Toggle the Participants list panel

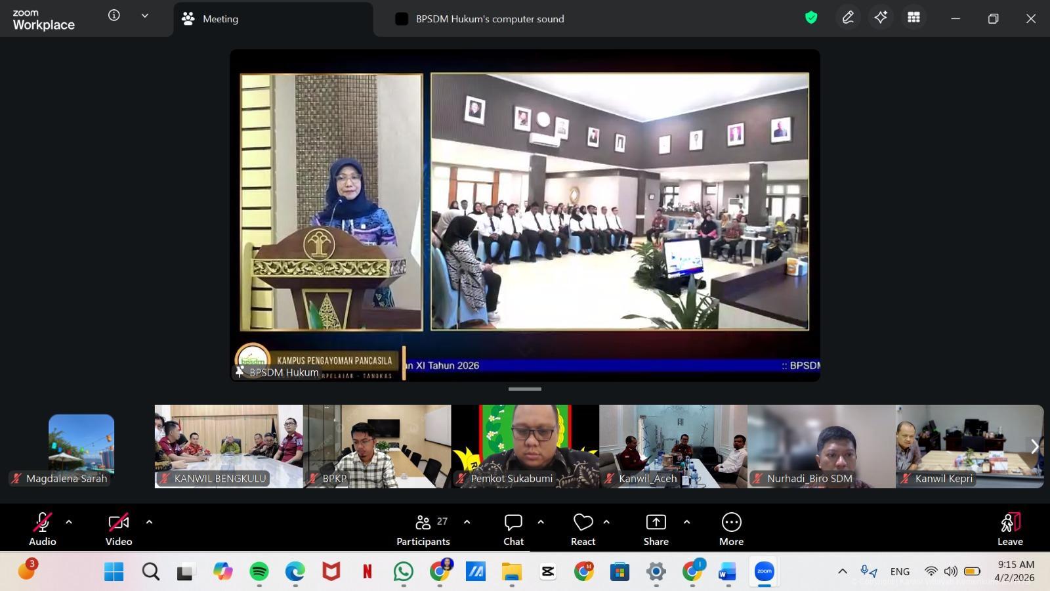point(423,529)
